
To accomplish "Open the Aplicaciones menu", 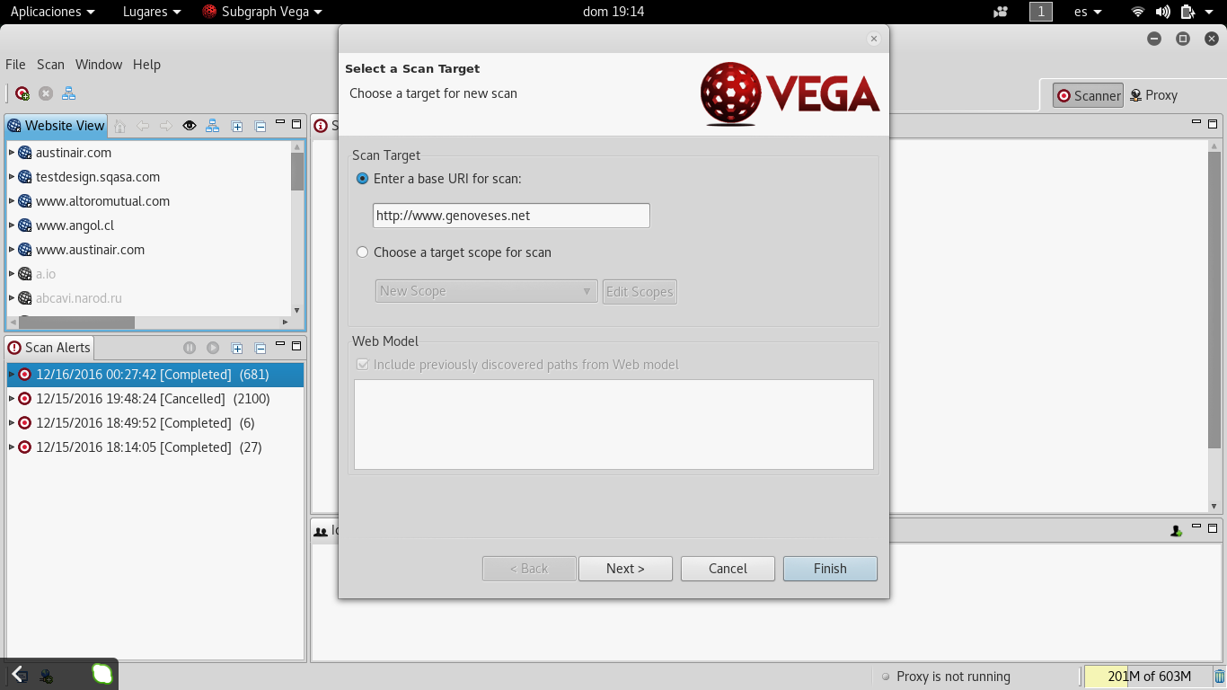I will pyautogui.click(x=52, y=12).
